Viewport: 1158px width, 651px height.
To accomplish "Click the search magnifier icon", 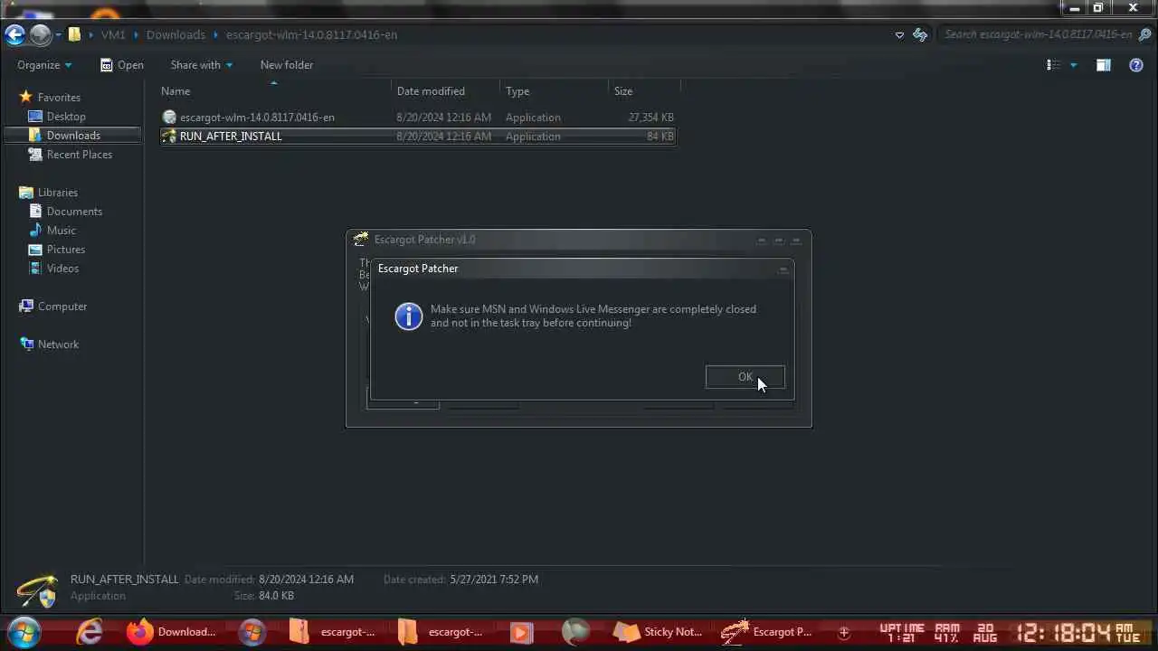I will pos(1143,34).
